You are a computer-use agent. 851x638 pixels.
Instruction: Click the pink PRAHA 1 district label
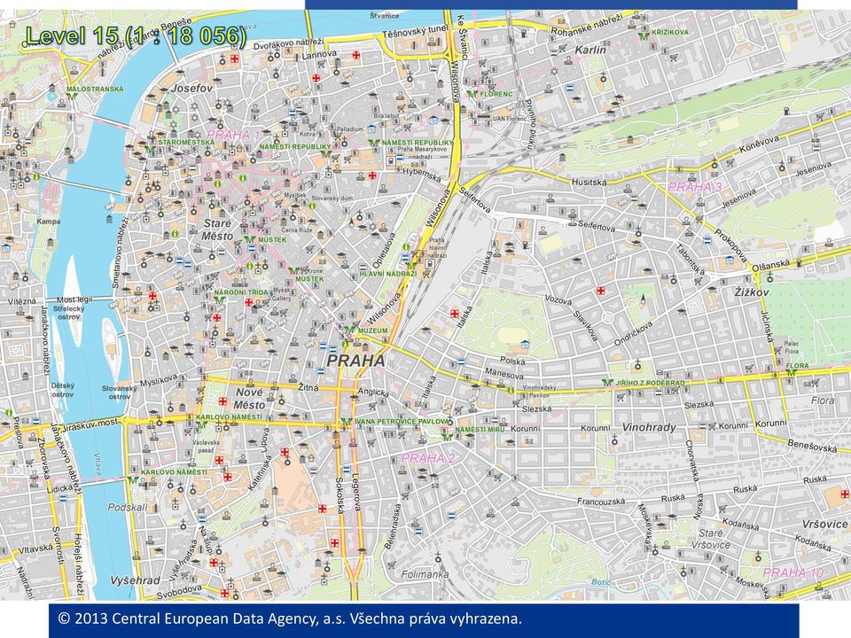[233, 135]
